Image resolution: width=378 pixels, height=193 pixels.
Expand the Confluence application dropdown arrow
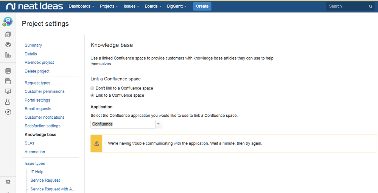[159, 124]
